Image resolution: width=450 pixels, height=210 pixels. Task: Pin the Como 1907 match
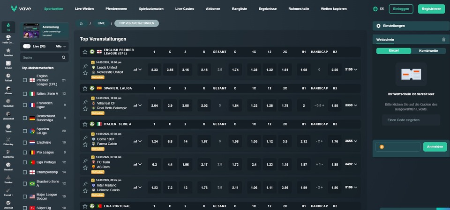(85, 138)
